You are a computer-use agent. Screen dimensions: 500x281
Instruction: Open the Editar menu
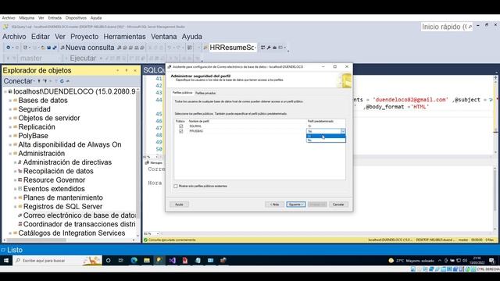41,37
